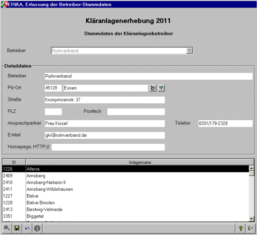Click the list scrollbar up arrow
Image resolution: width=257 pixels, height=235 pixels.
coord(252,168)
